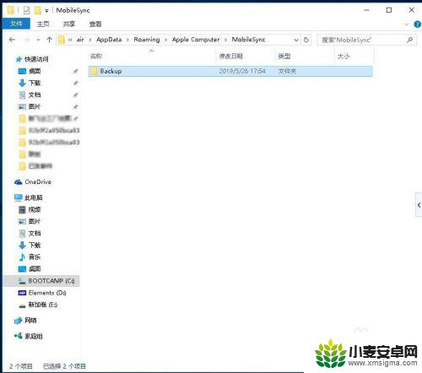Click the back navigation arrow

pos(12,40)
